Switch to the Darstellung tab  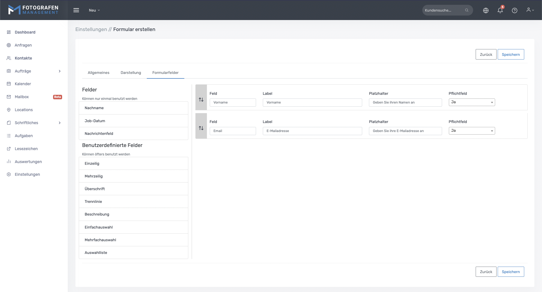tap(131, 73)
